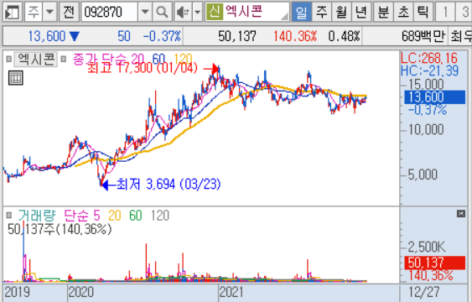Focus the stock code field 092870
The height and width of the screenshot is (302, 472).
[x=110, y=12]
